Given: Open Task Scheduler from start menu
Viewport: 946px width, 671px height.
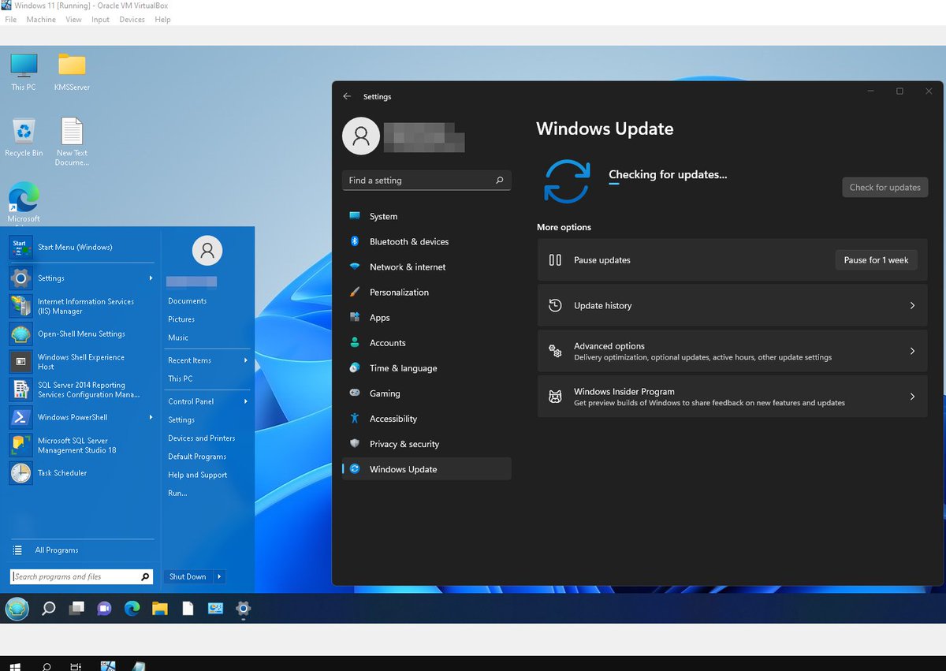Looking at the screenshot, I should coord(83,473).
